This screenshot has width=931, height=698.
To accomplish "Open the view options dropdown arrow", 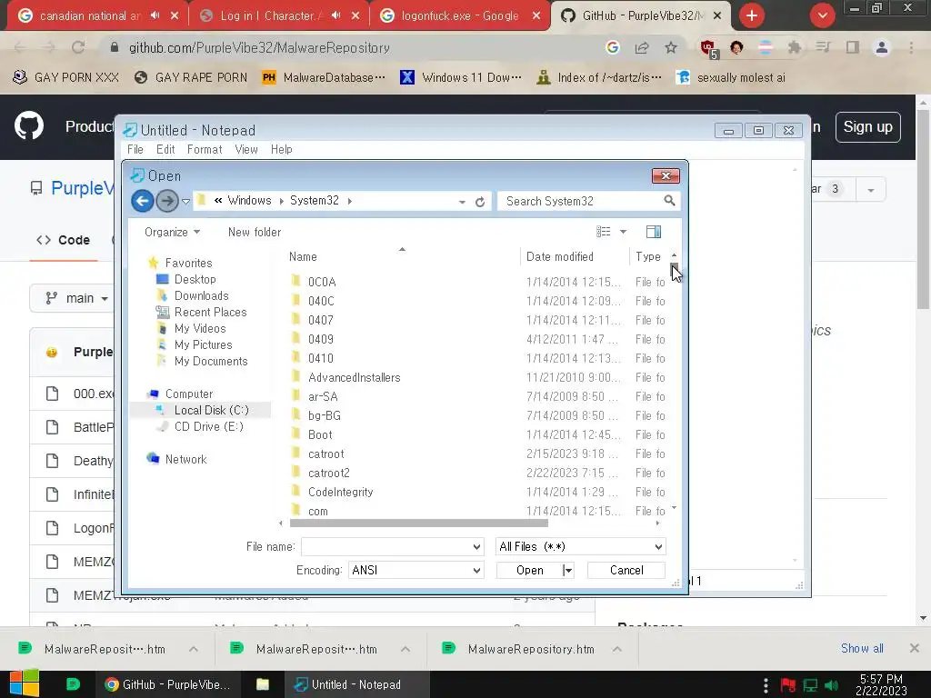I will 623,232.
